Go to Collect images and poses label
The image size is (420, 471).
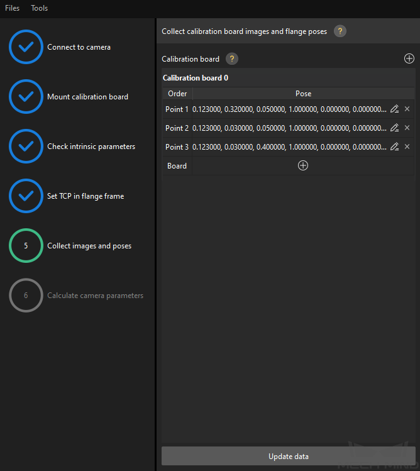[89, 246]
